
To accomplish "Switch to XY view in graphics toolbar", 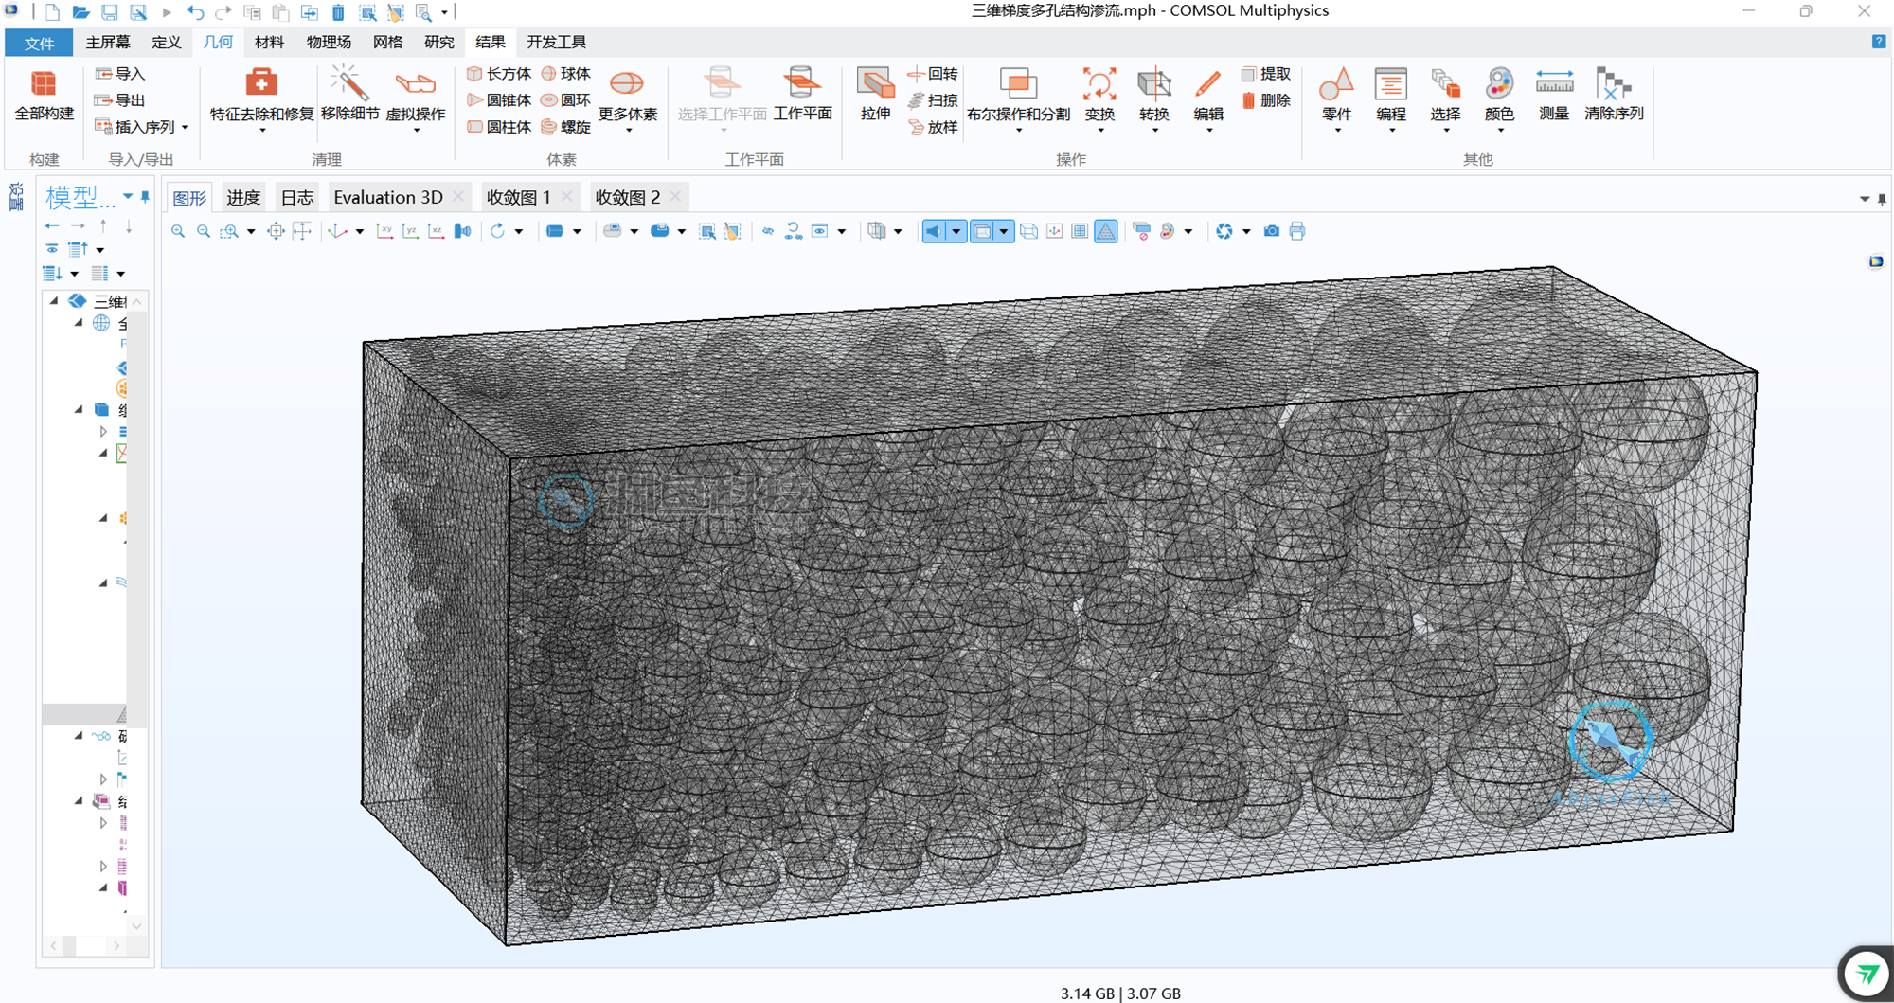I will [x=384, y=231].
